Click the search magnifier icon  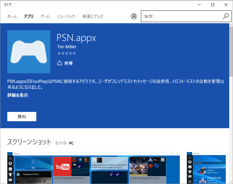click(x=225, y=16)
